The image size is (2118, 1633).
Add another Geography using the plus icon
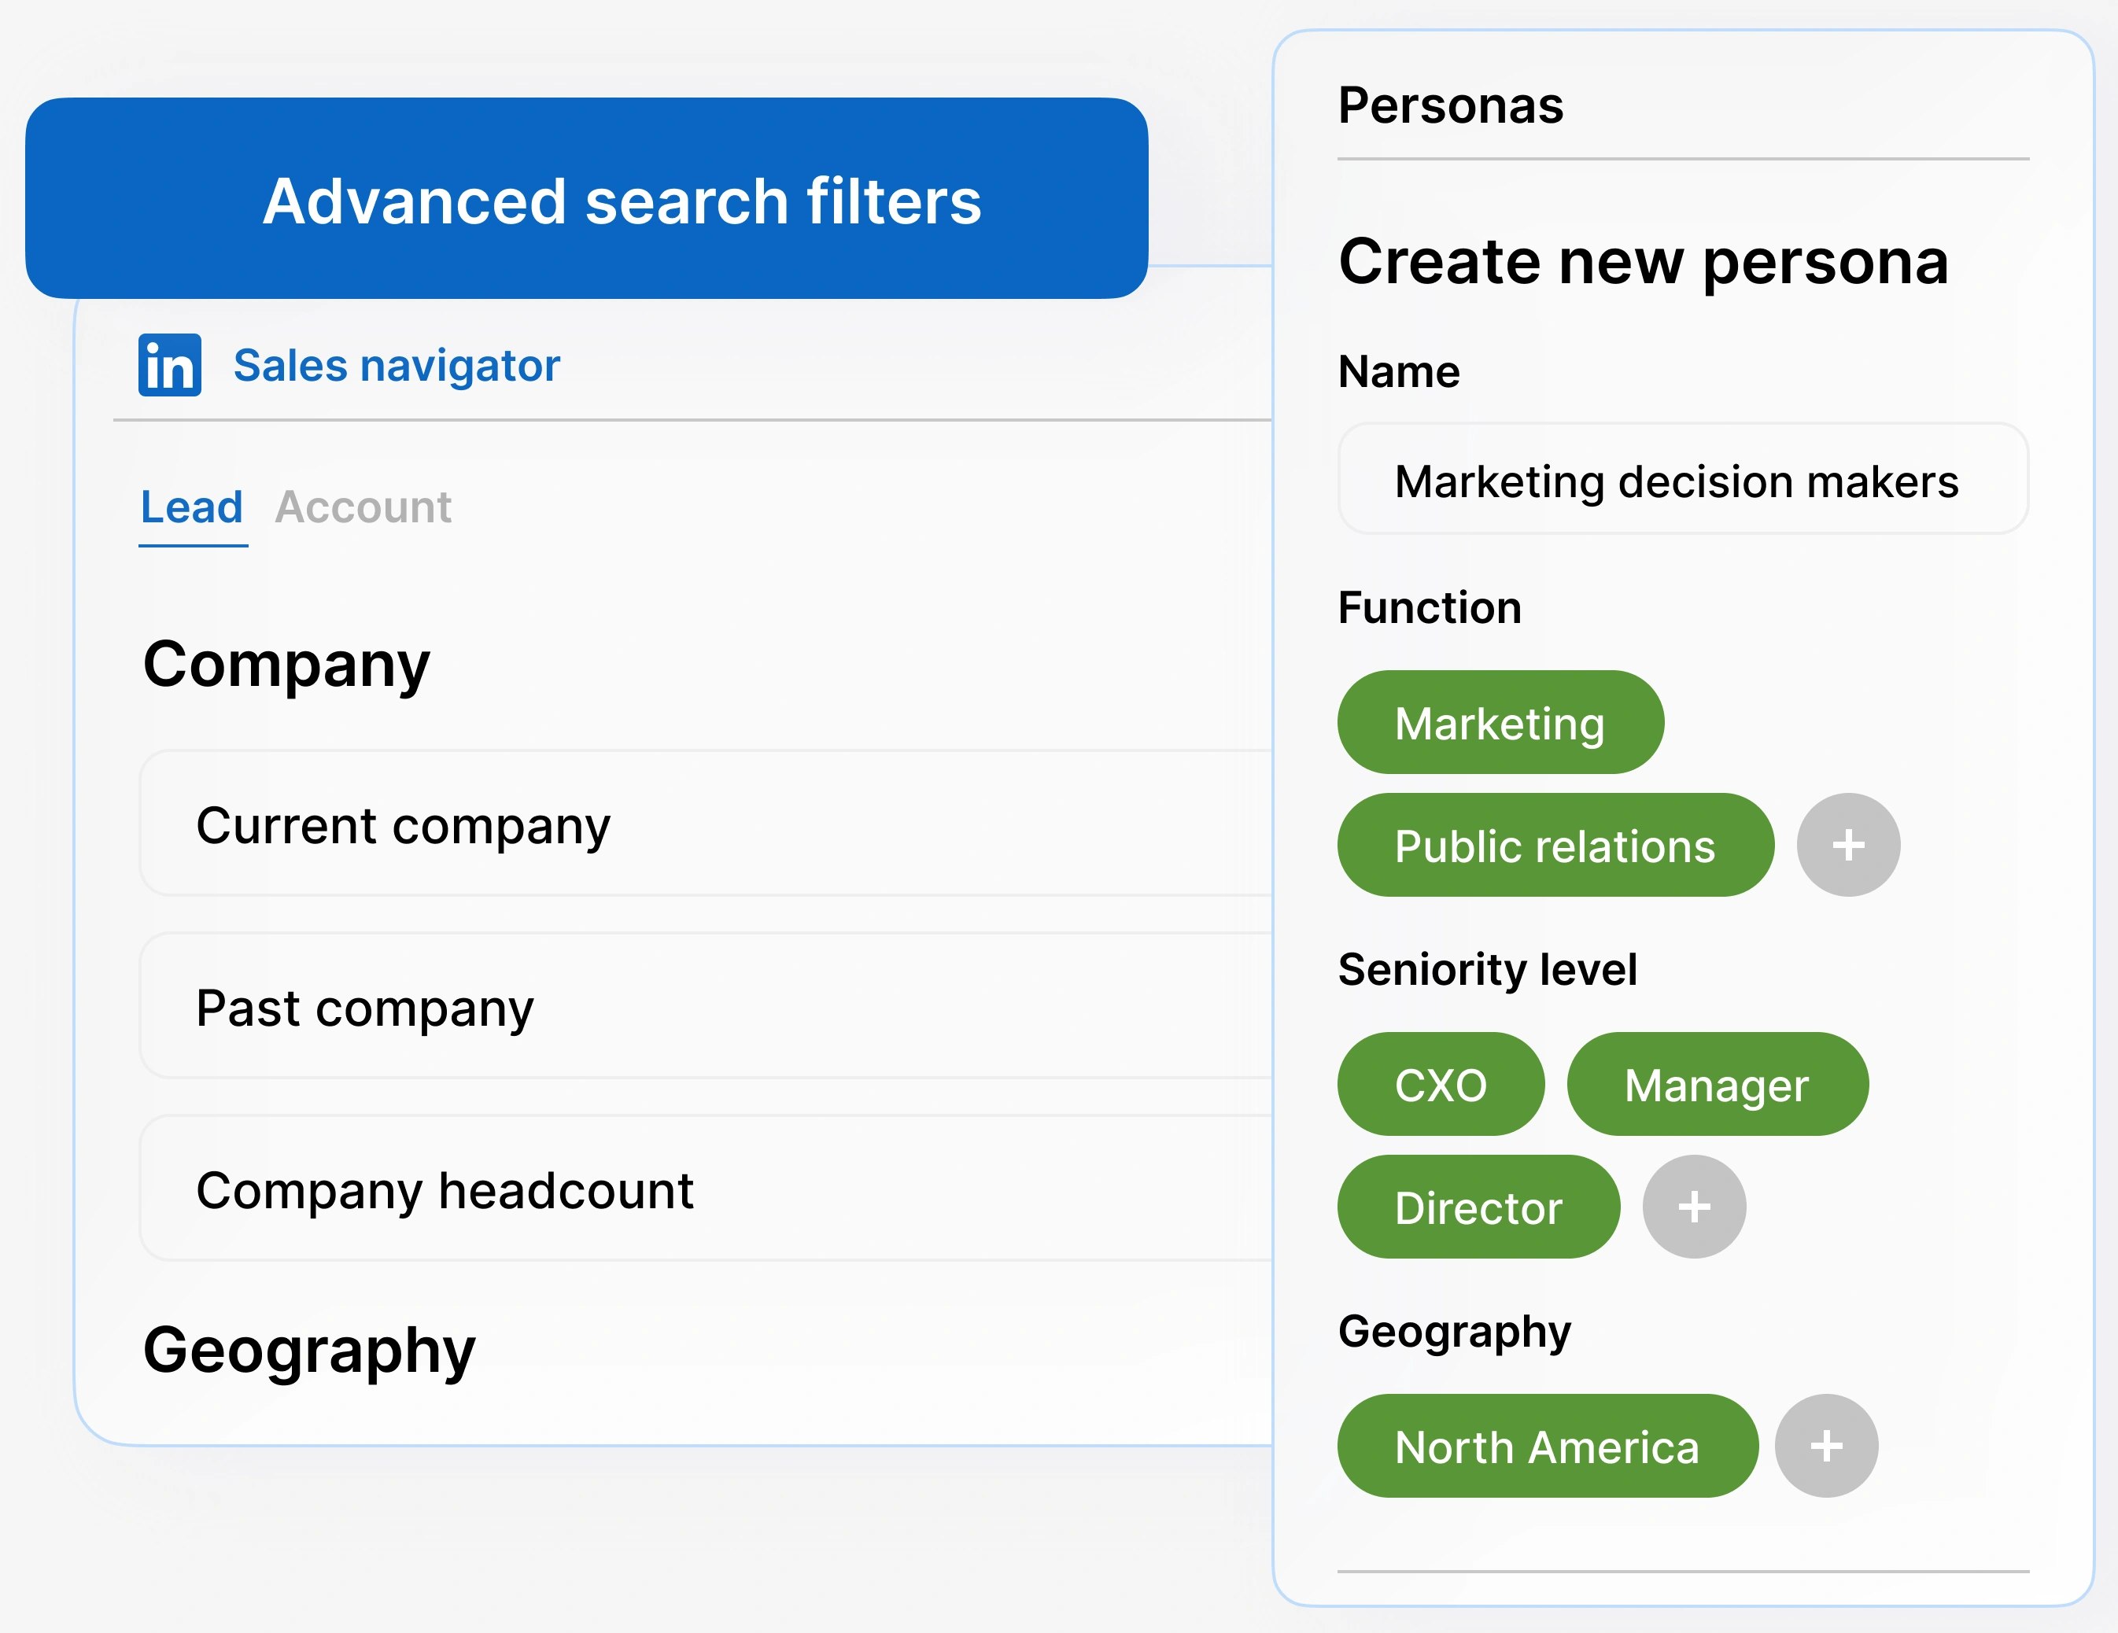1826,1446
